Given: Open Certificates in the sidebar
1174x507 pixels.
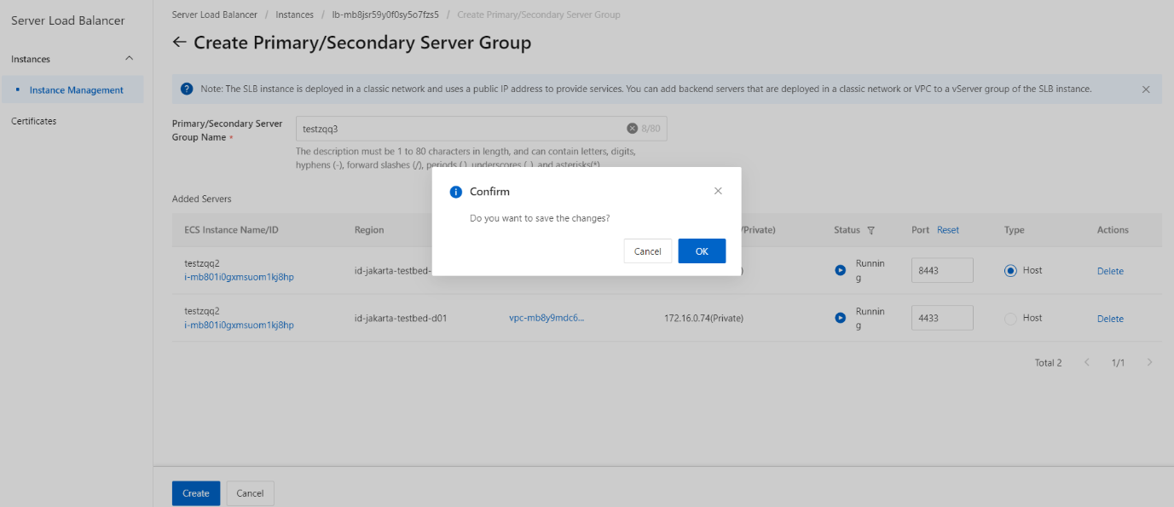Looking at the screenshot, I should (34, 121).
